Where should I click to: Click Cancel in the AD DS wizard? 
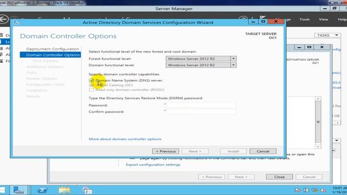pyautogui.click(x=263, y=151)
